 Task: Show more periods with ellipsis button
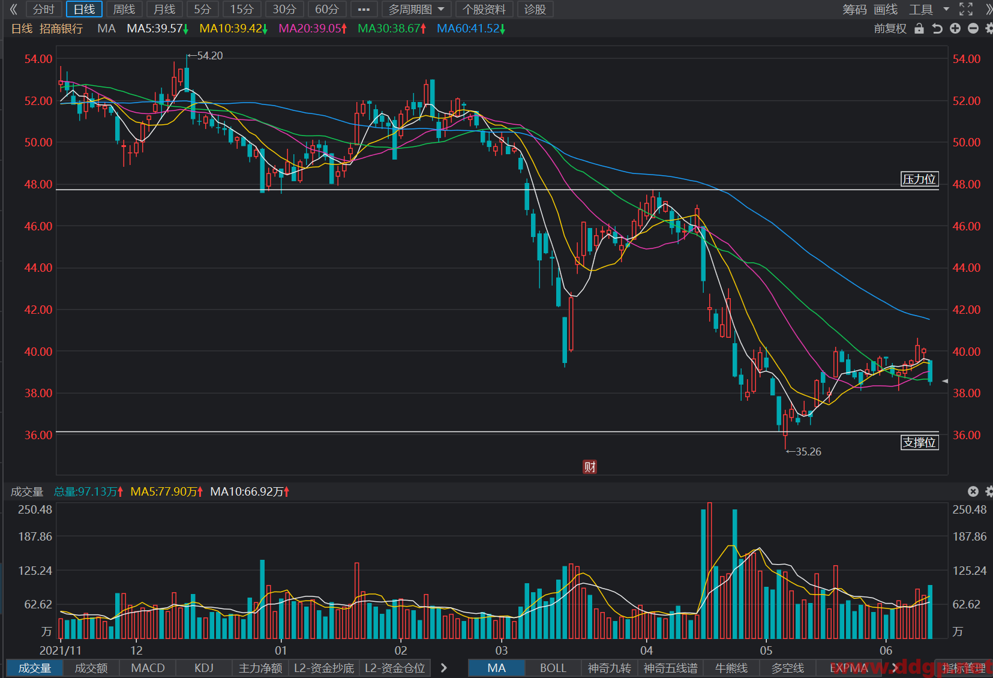tap(364, 9)
